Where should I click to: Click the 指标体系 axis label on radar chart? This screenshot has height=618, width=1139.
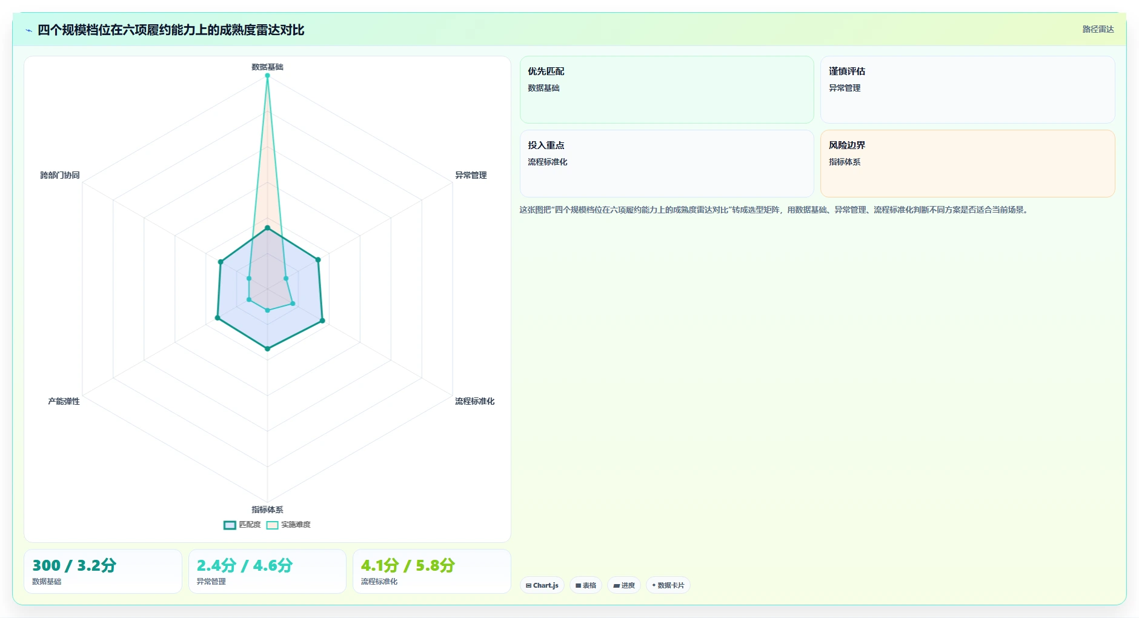click(267, 510)
